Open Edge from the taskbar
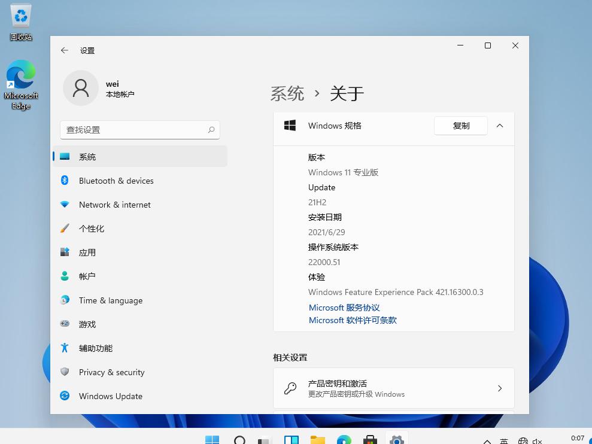 (344, 440)
